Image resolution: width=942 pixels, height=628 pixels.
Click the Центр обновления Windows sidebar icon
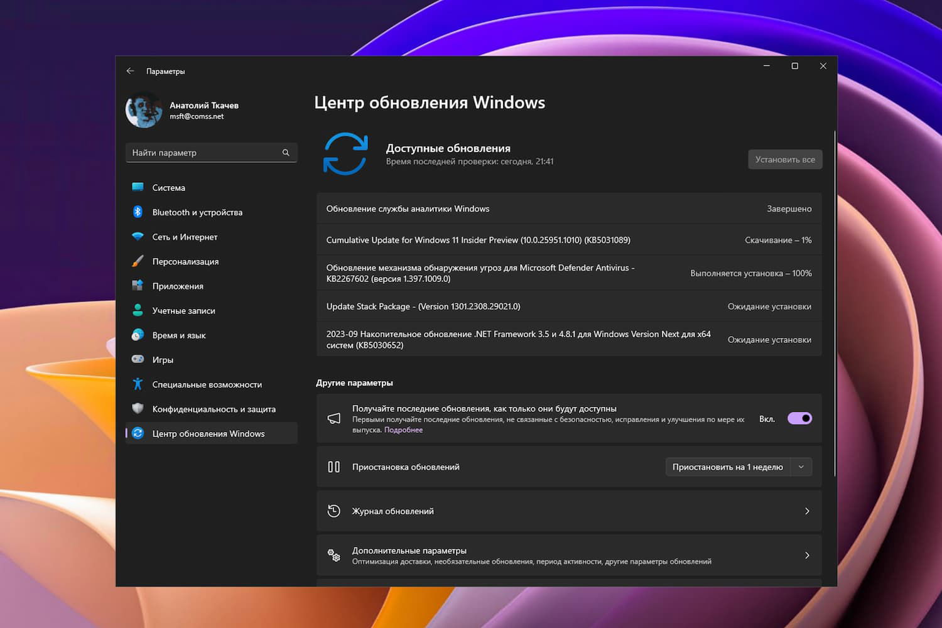(x=138, y=433)
